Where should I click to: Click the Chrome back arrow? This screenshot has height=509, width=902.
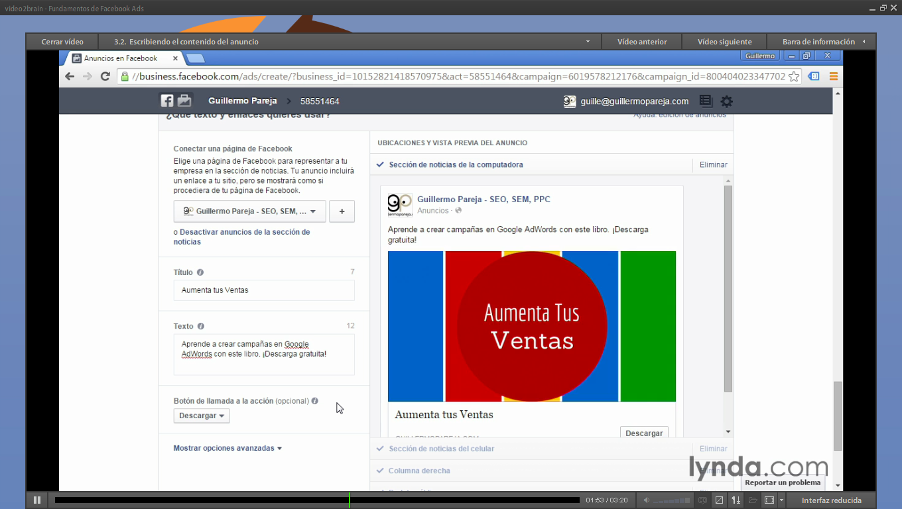[x=70, y=76]
